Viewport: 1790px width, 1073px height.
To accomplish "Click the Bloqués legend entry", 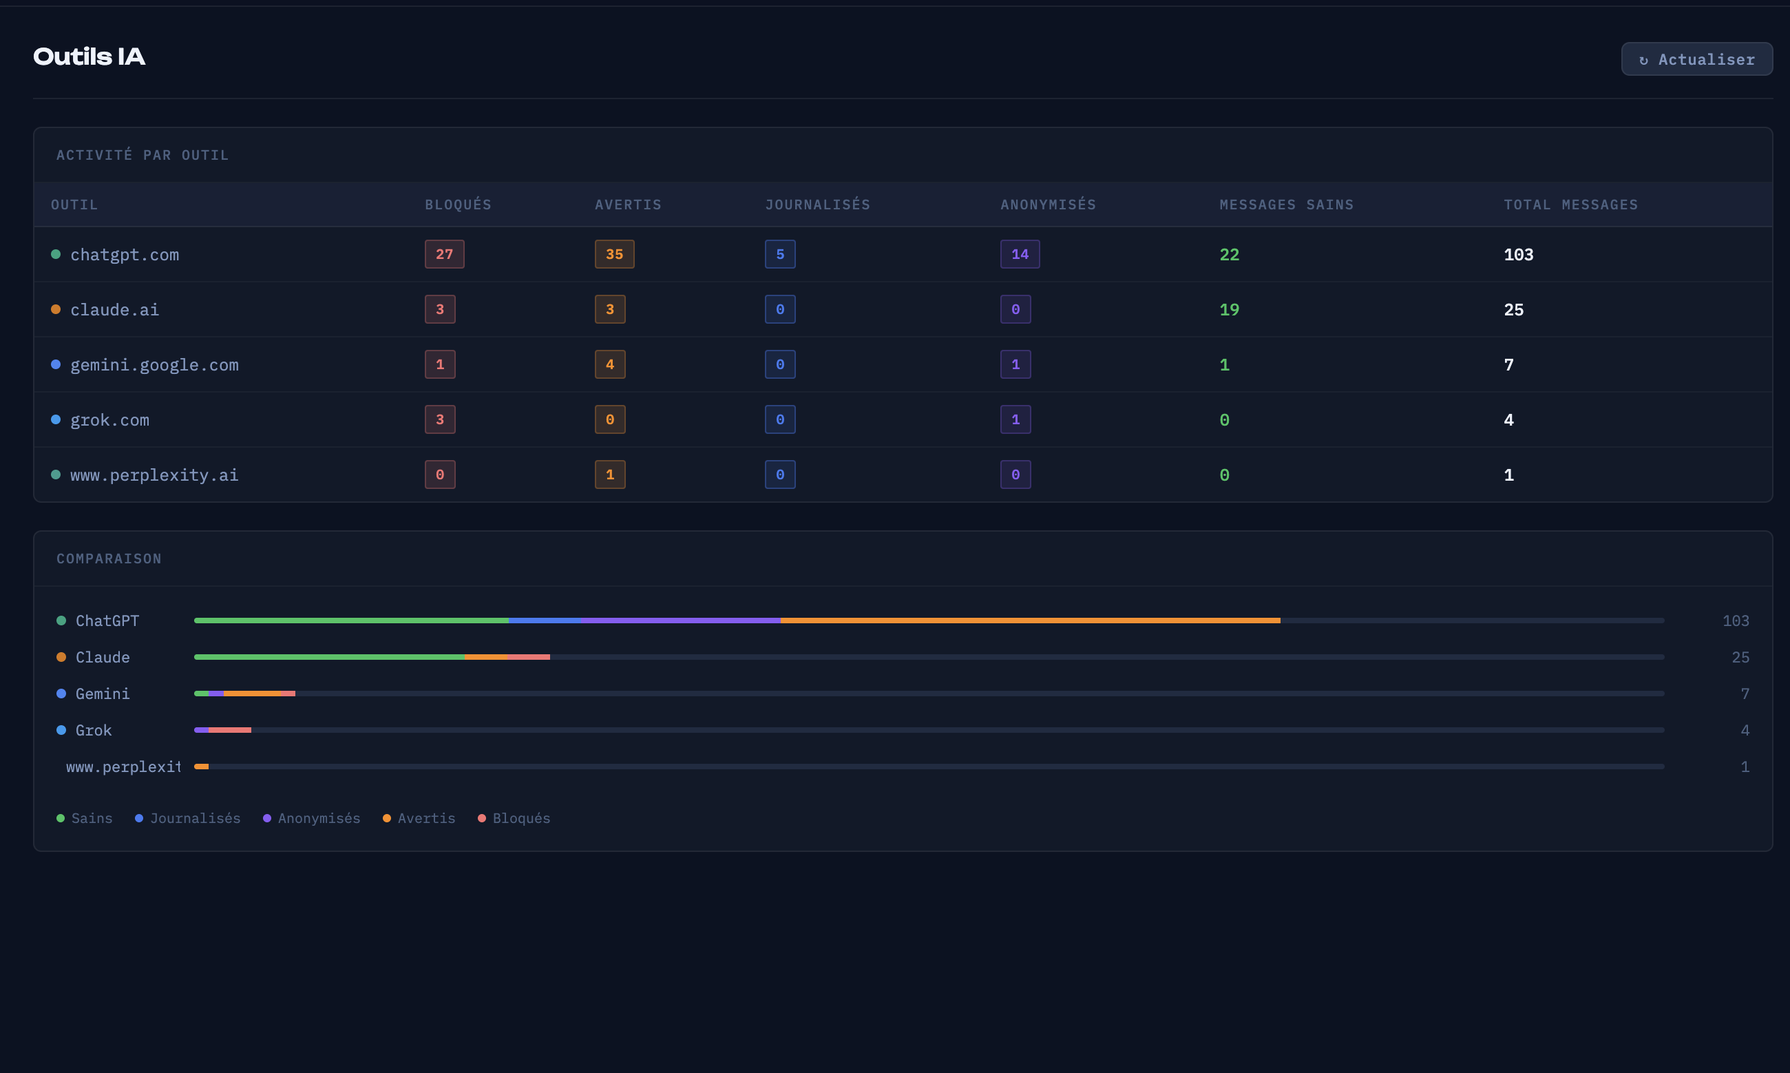I will pyautogui.click(x=514, y=818).
